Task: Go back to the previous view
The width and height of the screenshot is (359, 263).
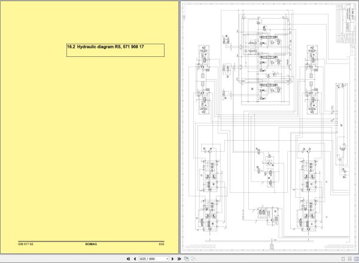Action: [x=186, y=259]
